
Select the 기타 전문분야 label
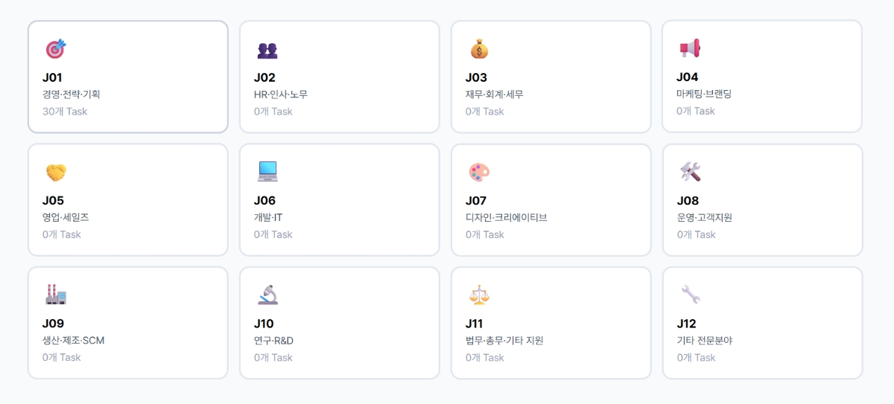tap(705, 341)
